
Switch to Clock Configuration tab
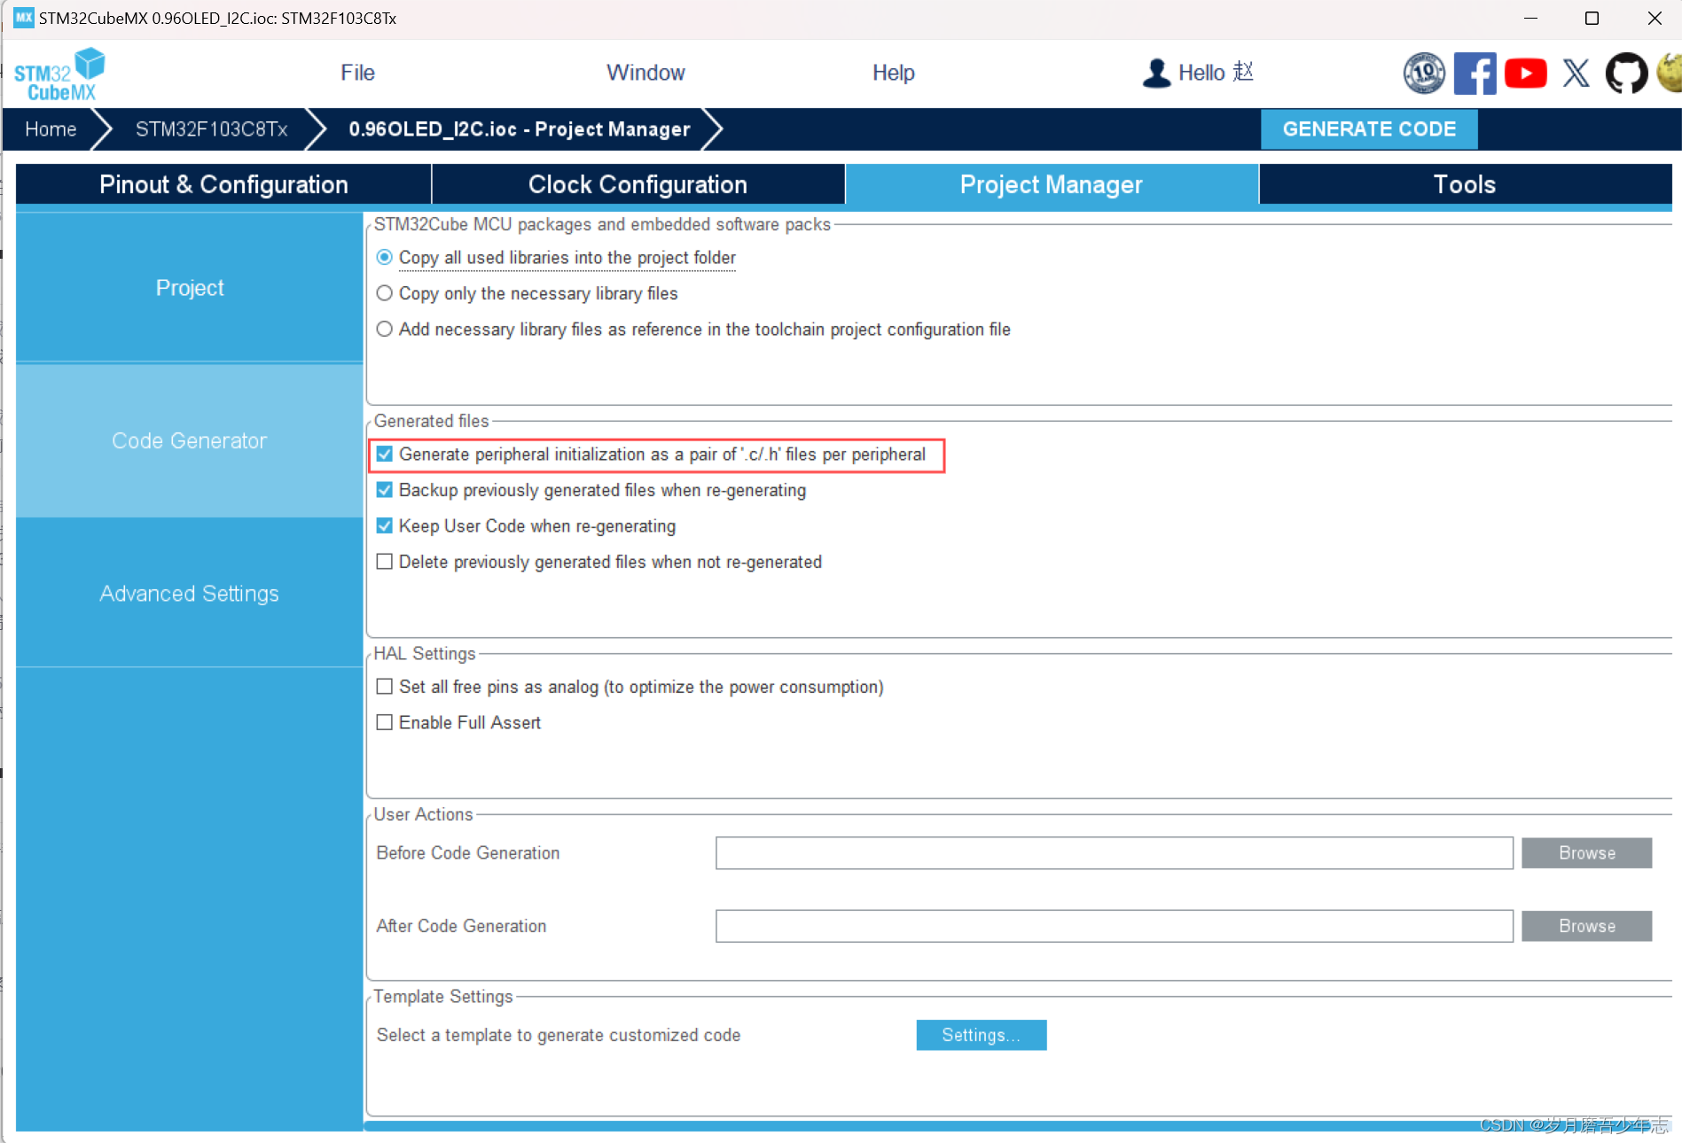[638, 184]
